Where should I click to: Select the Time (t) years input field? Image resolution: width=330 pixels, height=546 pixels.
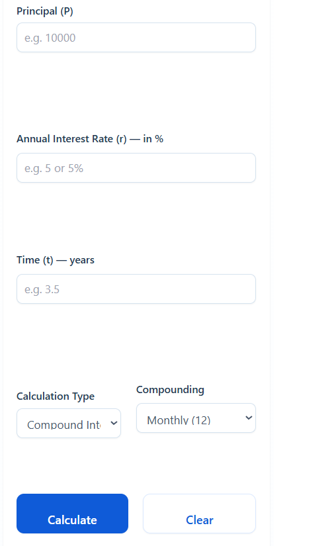tap(136, 289)
